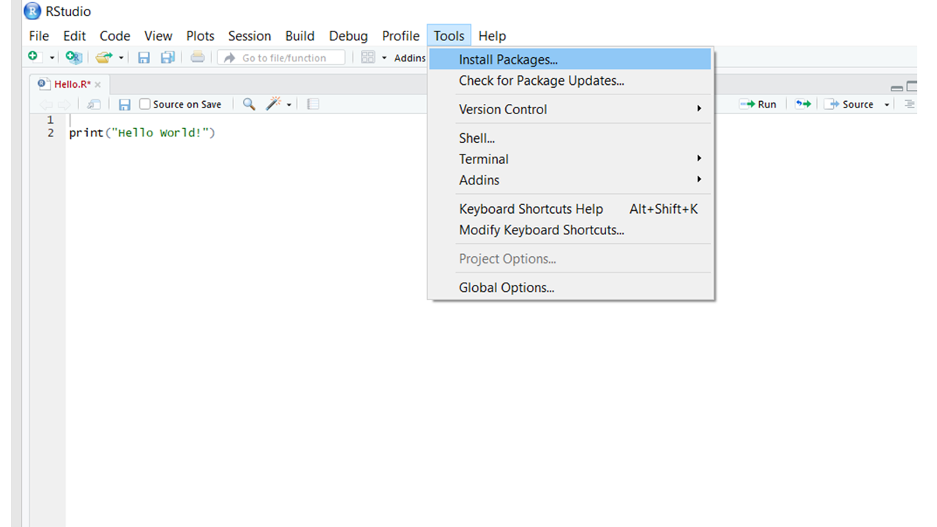Open the Session menu
This screenshot has height=527, width=937.
pyautogui.click(x=250, y=36)
